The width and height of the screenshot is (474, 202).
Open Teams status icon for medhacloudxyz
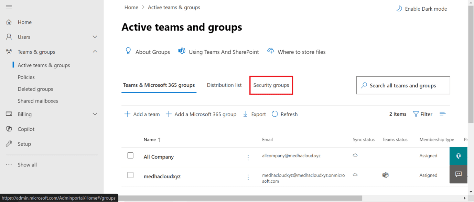[385, 175]
